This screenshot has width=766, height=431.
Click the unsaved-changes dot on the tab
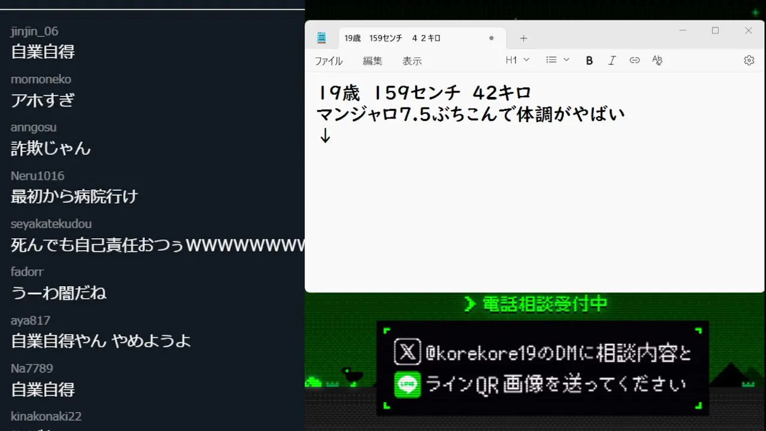491,38
